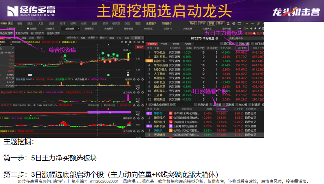Click the 群聊 button in the title bar
Screen dimensions: 324x184
211,23
